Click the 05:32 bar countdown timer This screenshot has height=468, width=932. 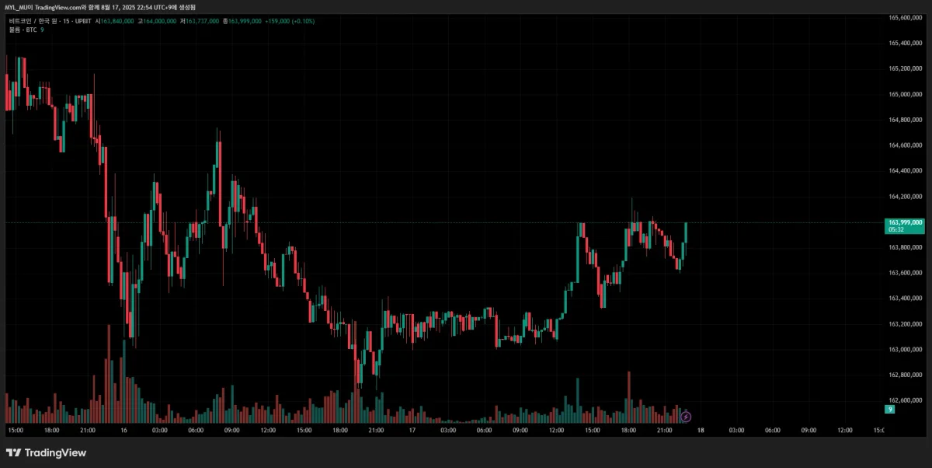tap(895, 229)
